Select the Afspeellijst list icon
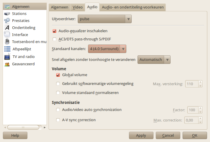This screenshot has width=210, height=142. (7, 49)
